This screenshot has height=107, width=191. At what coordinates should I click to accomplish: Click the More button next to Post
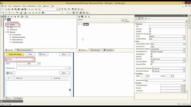tap(65, 54)
